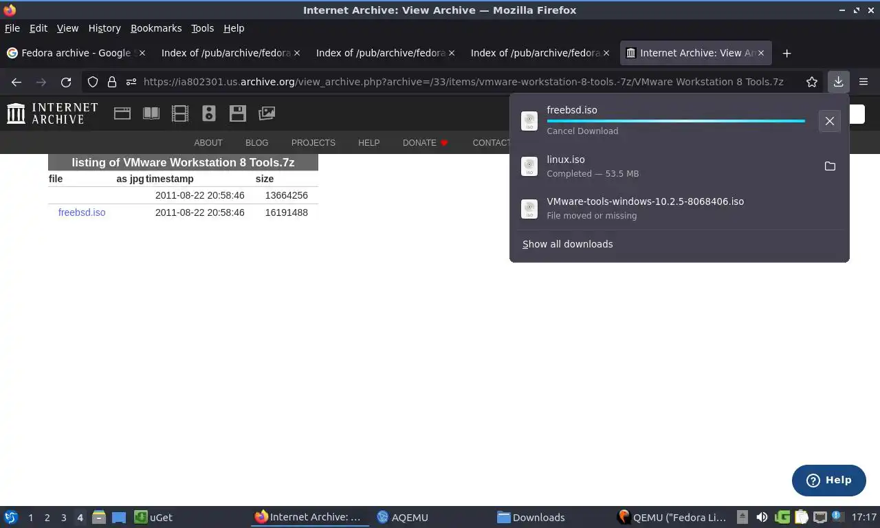Toggle the downloads toolbar button
The image size is (880, 528).
click(x=838, y=82)
